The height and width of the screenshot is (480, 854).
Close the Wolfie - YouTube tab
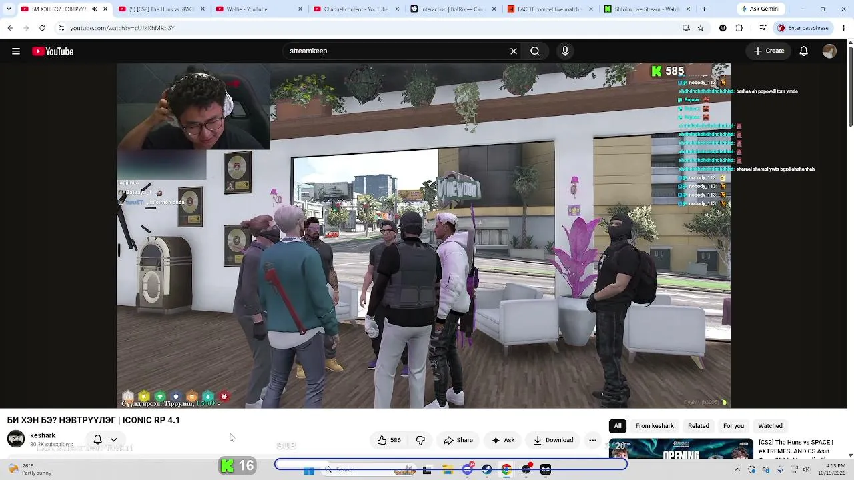300,9
